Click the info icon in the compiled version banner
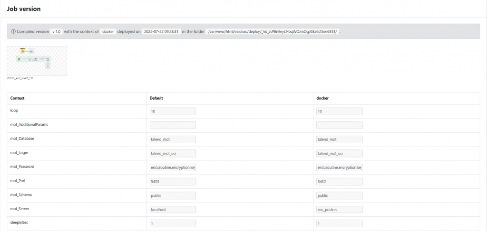This screenshot has height=231, width=487. tap(14, 31)
